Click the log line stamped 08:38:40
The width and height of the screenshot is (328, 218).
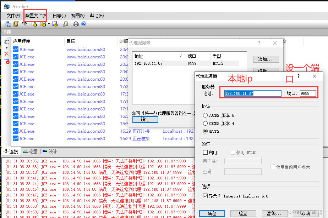coord(100,172)
